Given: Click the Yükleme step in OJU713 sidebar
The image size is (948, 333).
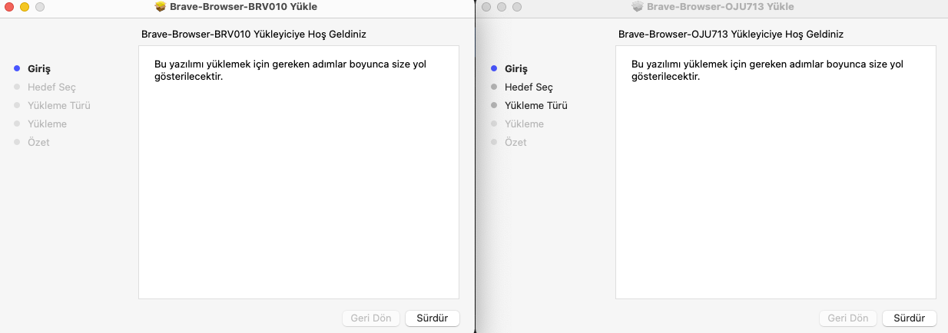Looking at the screenshot, I should click(x=523, y=124).
